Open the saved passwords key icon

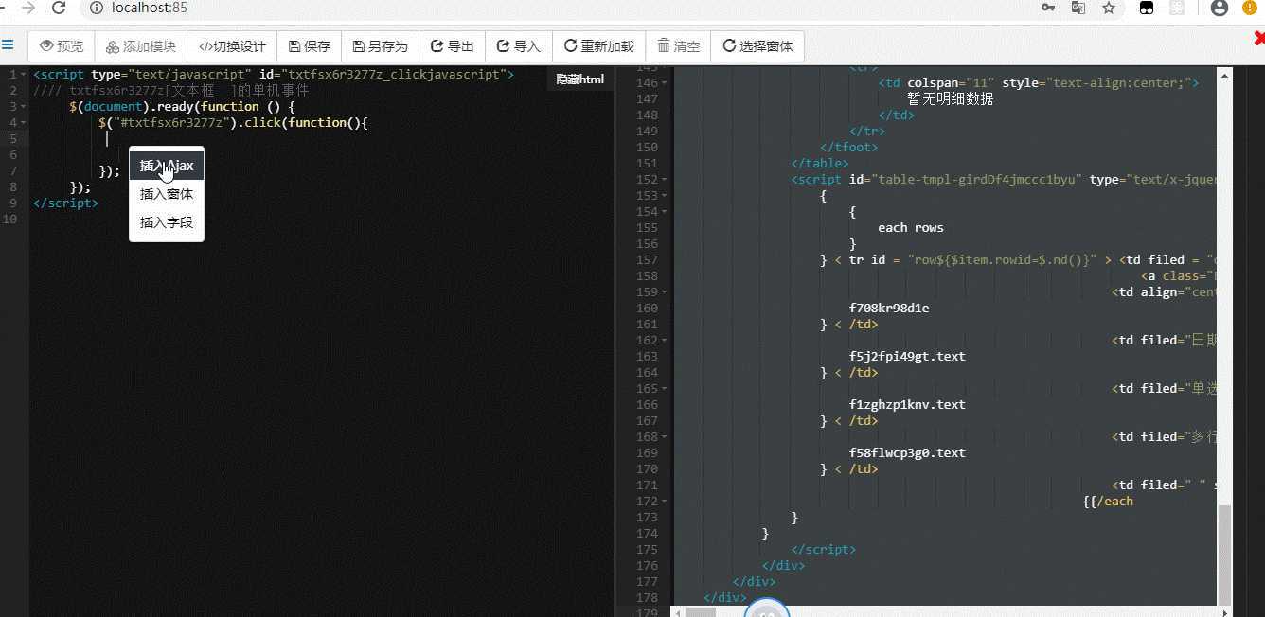(1048, 9)
